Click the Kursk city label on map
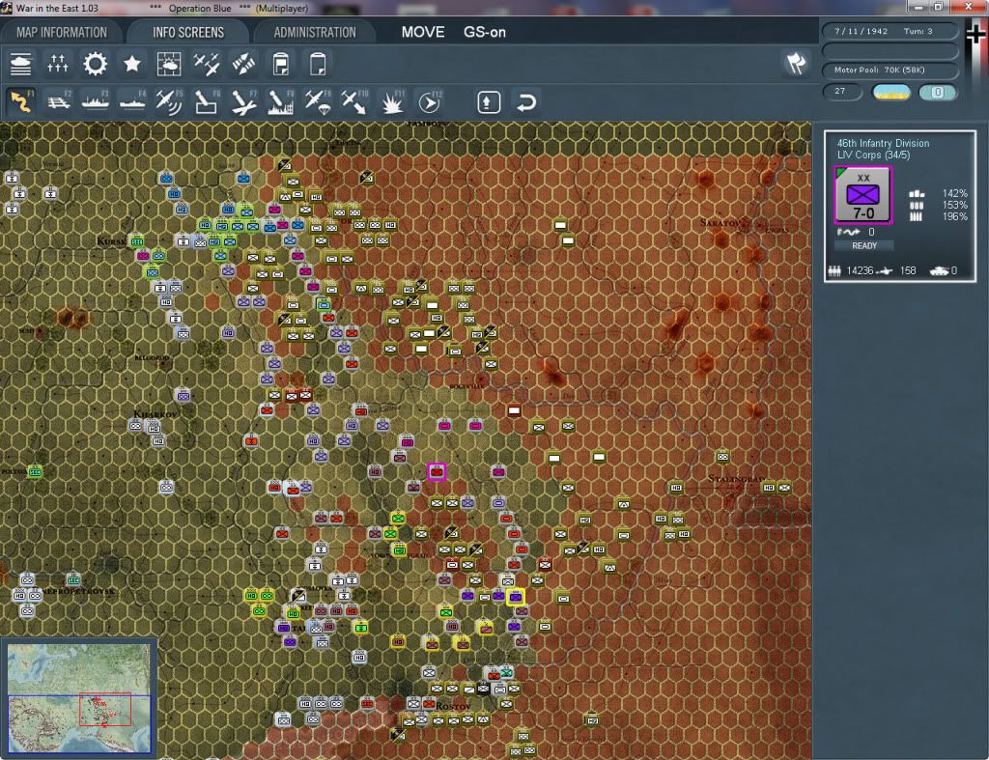 click(112, 240)
